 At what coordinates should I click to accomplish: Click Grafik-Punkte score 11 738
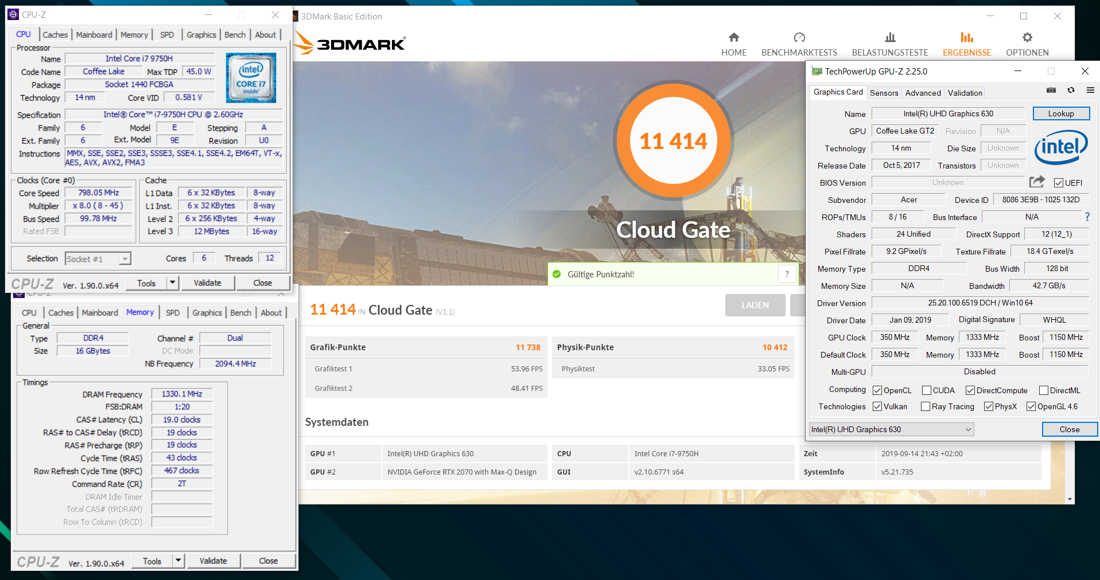[x=528, y=347]
